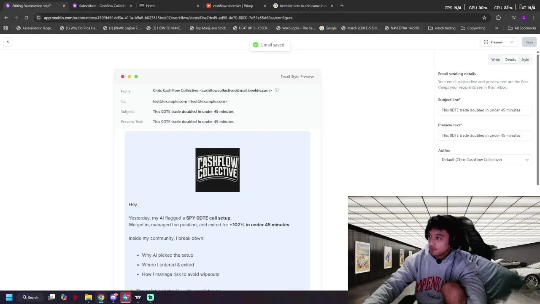Screen dimensions: 540x304
Task: Open TradingView from the taskbar
Action: tap(138, 297)
